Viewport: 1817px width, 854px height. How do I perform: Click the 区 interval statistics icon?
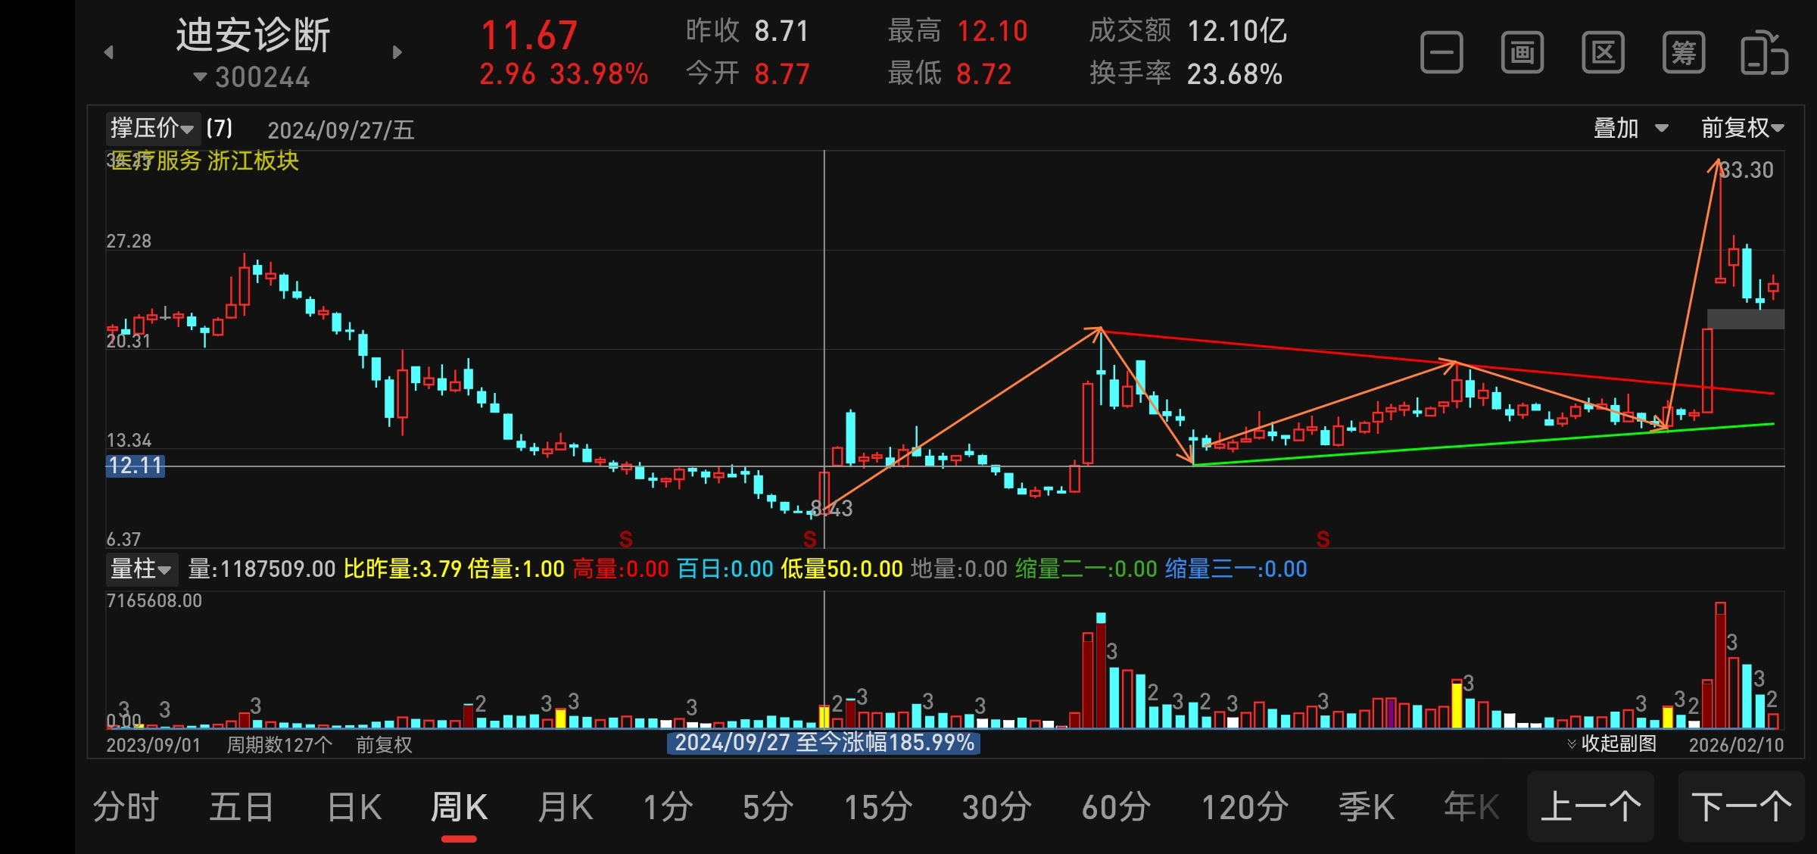click(1603, 53)
